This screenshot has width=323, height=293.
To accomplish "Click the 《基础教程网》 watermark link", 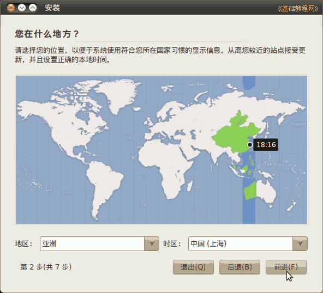I will (x=298, y=8).
